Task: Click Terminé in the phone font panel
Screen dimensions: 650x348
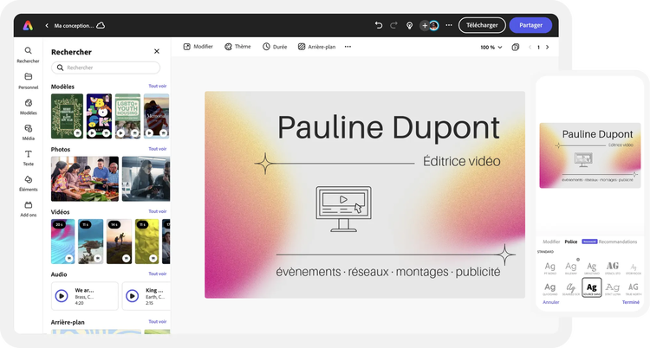Action: click(631, 302)
